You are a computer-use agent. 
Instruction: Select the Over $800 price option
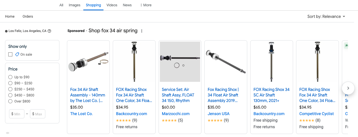10,101
